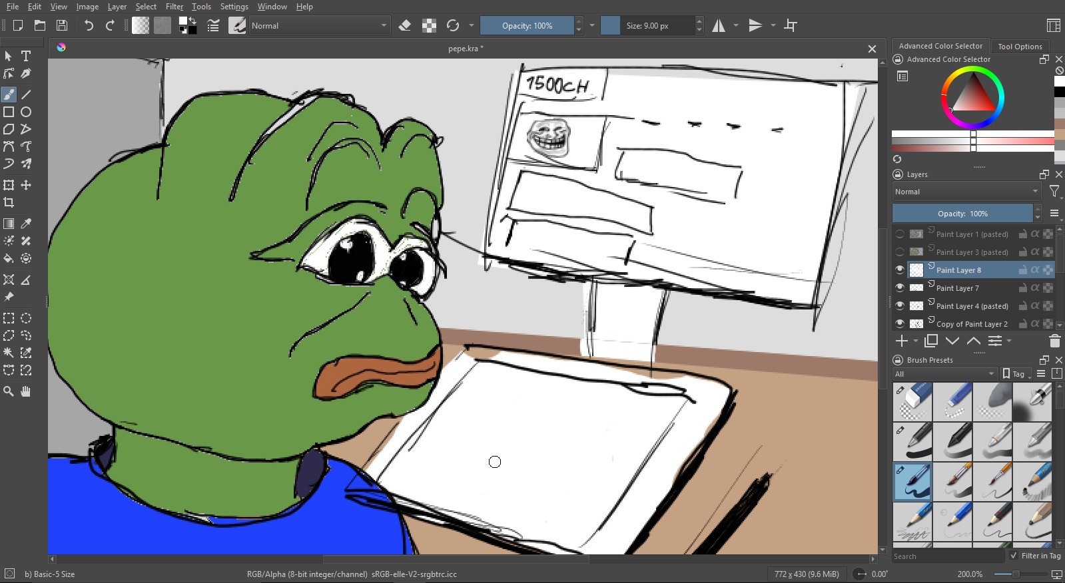This screenshot has height=583, width=1065.
Task: Create a new document from the toolbar
Action: click(x=18, y=25)
